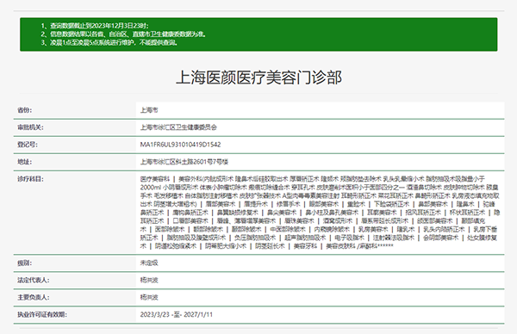Select registration number MA1FR6UL931010419D1542
Image resolution: width=517 pixels, height=334 pixels.
click(x=180, y=145)
